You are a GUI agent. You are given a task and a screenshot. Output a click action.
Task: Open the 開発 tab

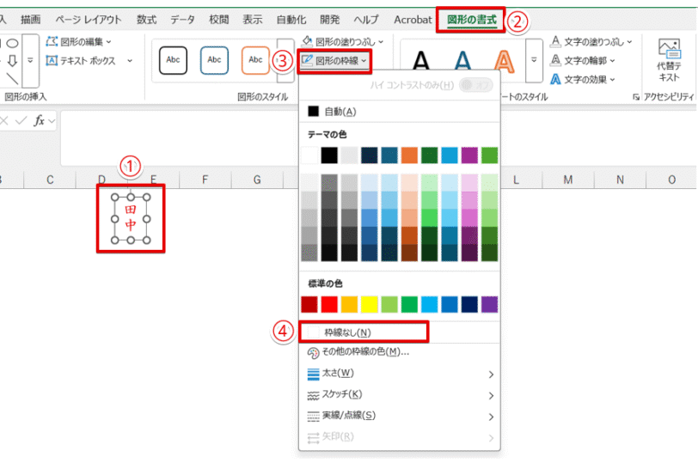point(329,20)
